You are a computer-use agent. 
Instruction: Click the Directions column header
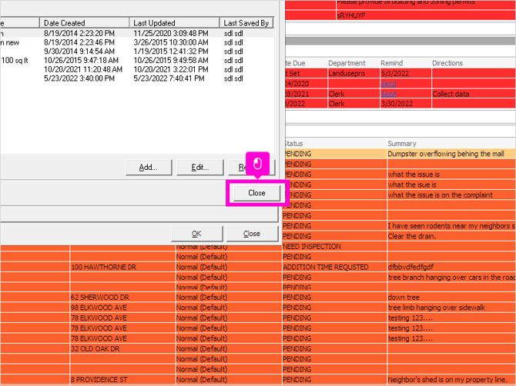pos(447,63)
